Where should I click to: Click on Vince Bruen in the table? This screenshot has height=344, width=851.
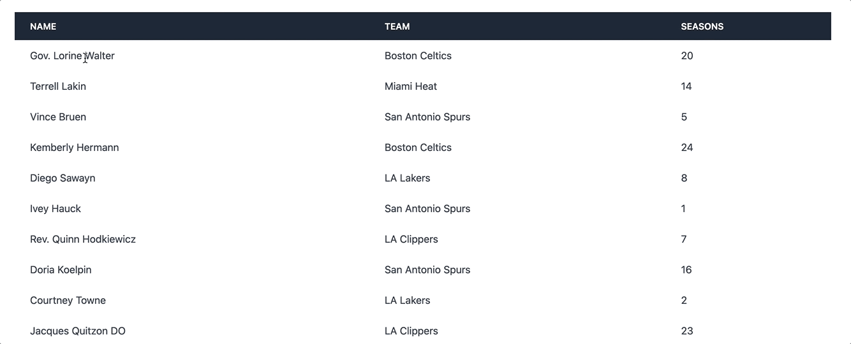click(x=58, y=117)
